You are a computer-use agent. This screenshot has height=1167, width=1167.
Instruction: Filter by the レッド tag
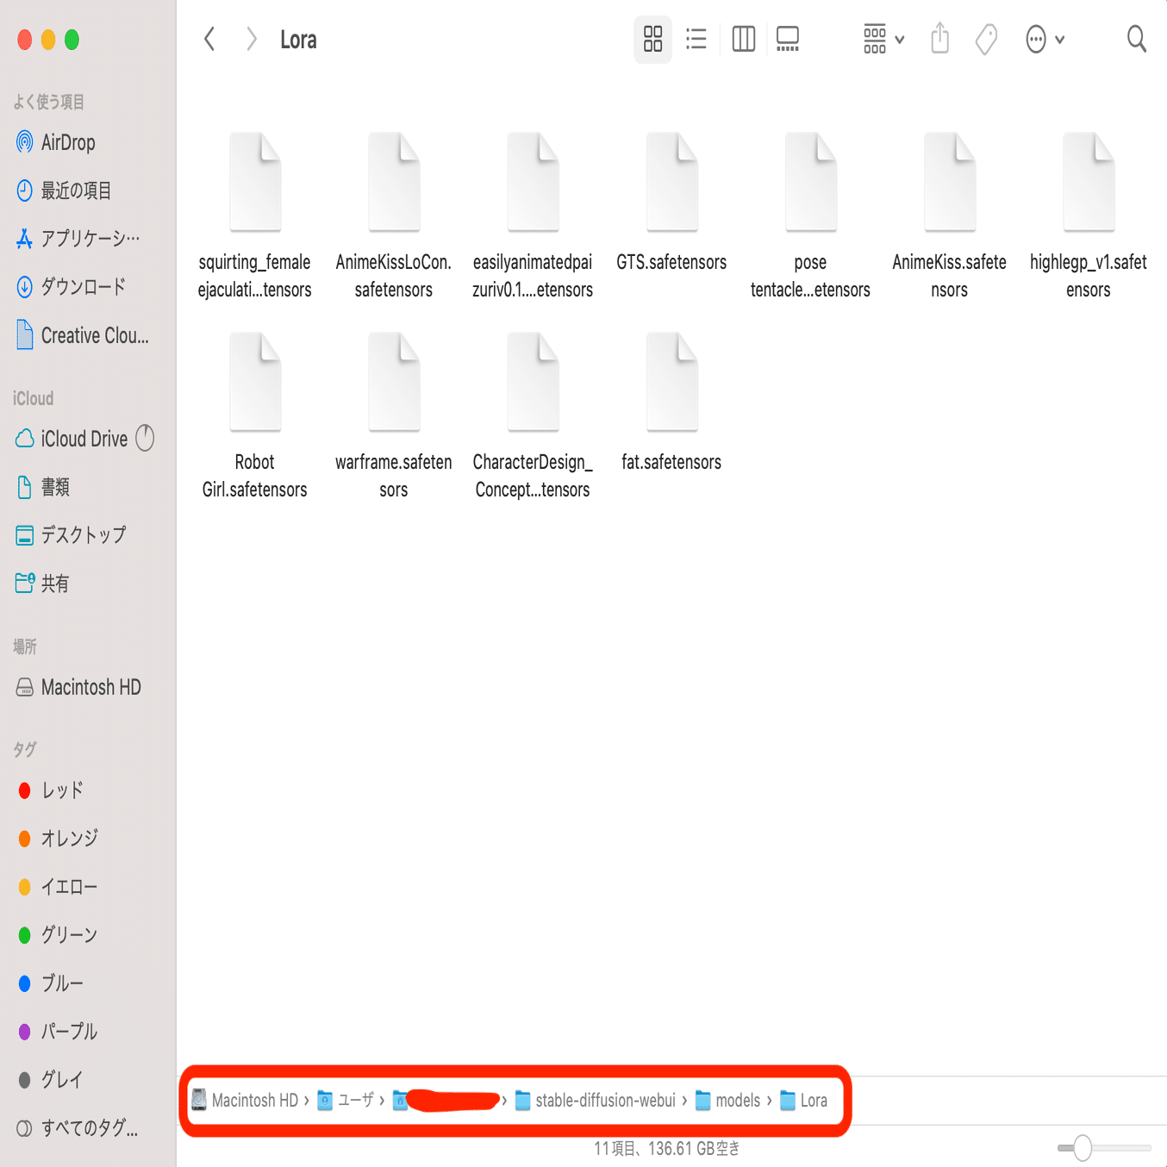[52, 790]
